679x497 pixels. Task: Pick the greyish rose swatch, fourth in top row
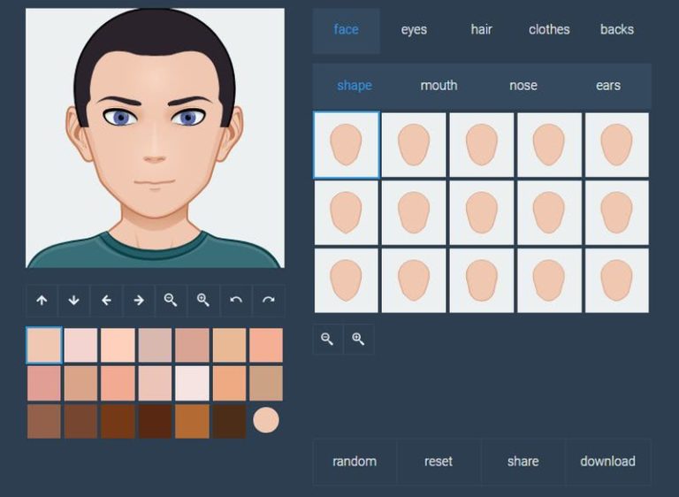[x=155, y=345]
